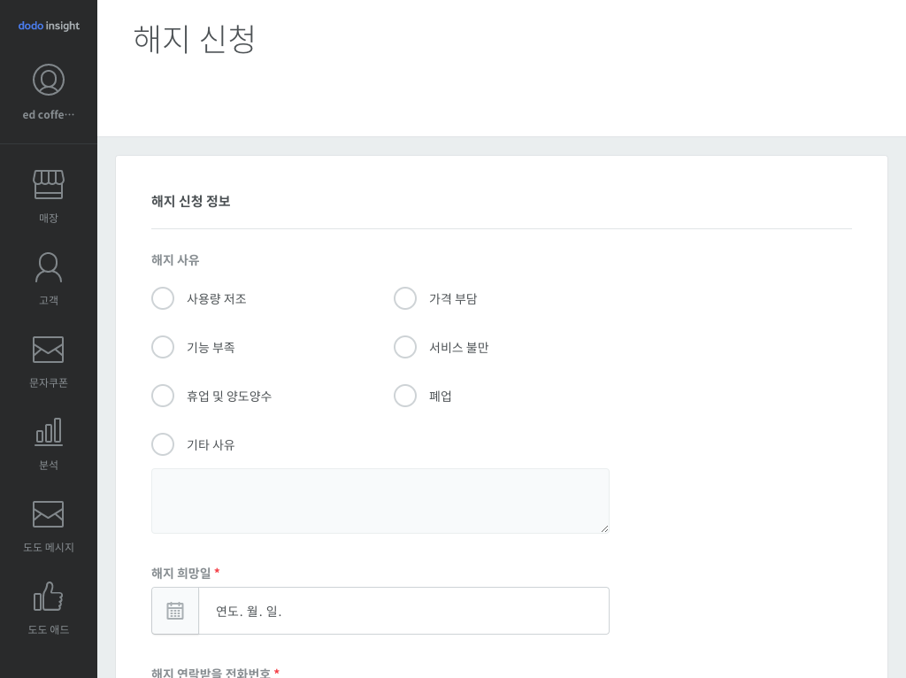The width and height of the screenshot is (906, 678).
Task: Select the 기타 사유 radio option
Action: (x=163, y=444)
